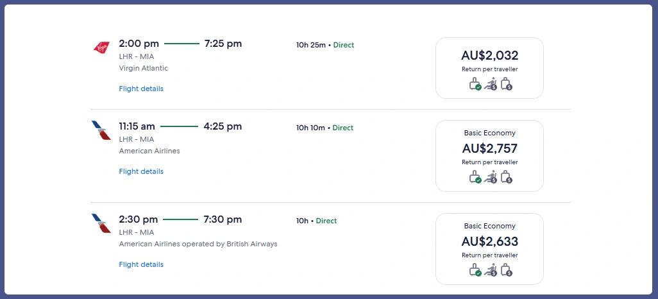View Flight details for the British Airways operated flight

141,264
